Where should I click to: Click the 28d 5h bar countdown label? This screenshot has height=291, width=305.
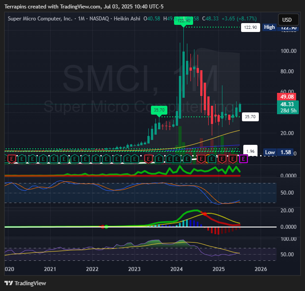click(x=288, y=111)
